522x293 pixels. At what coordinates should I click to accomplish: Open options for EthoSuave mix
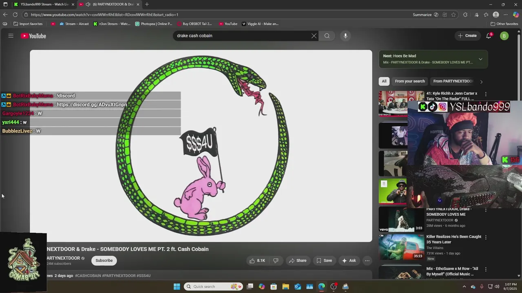click(x=486, y=269)
